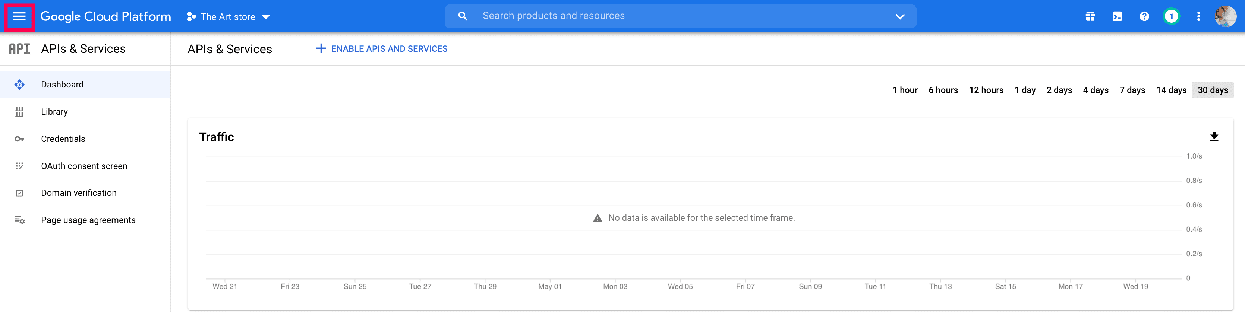Open OAuth consent screen settings

tap(84, 166)
